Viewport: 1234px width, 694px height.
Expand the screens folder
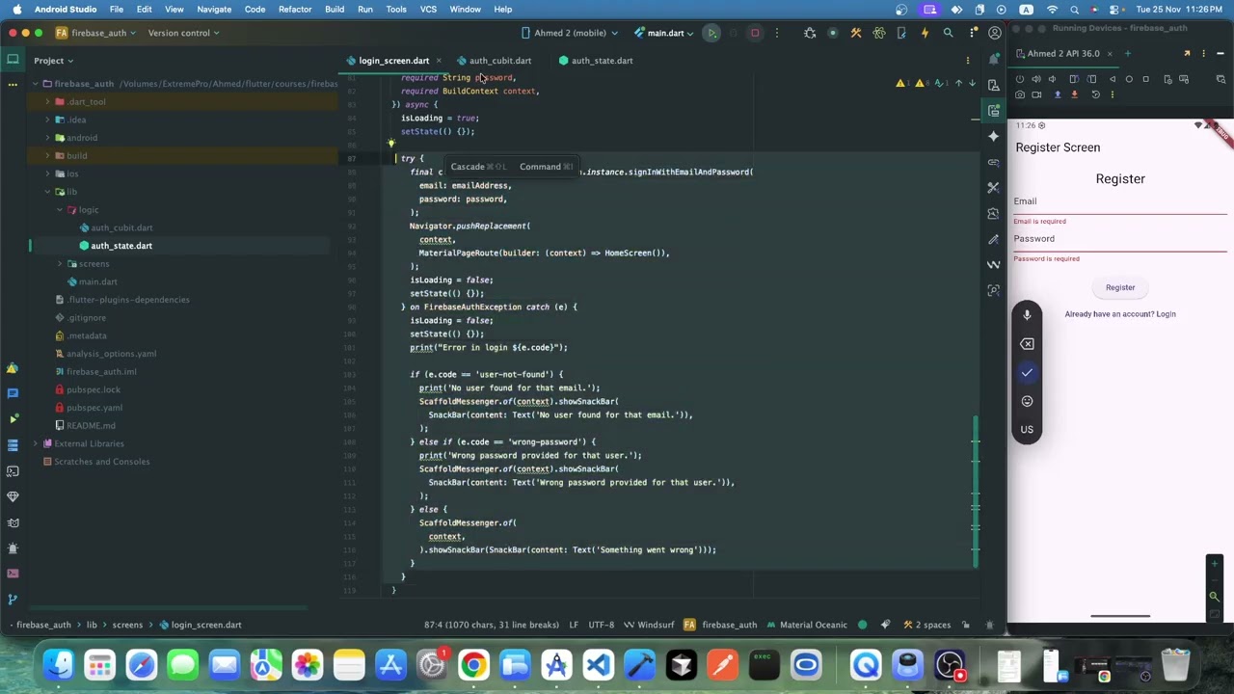[x=60, y=264]
